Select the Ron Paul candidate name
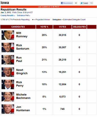Viewport: 97px width, 117px height. click(19, 59)
